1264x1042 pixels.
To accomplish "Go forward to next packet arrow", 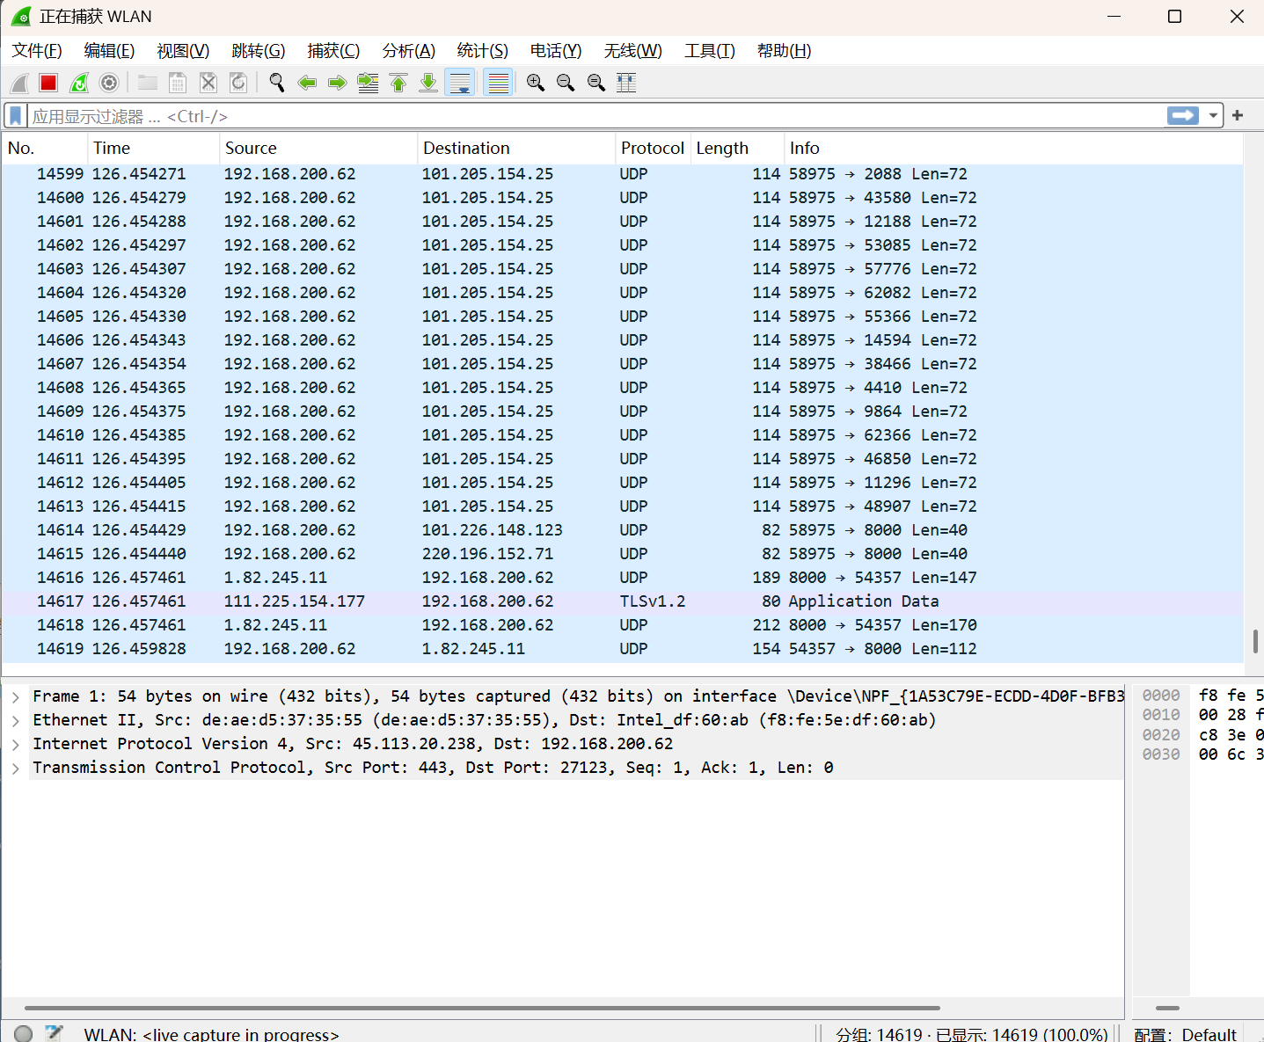I will tap(337, 83).
